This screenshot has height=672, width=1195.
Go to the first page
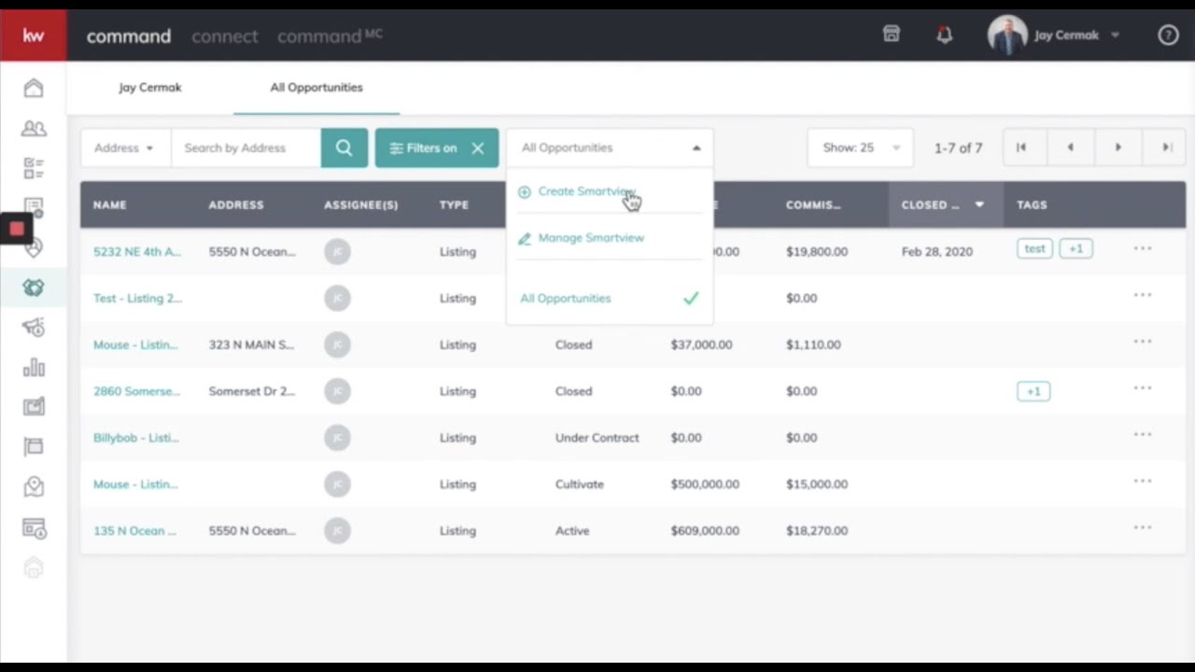click(1021, 147)
